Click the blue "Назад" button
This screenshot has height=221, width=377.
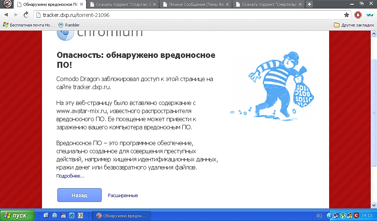coord(80,195)
